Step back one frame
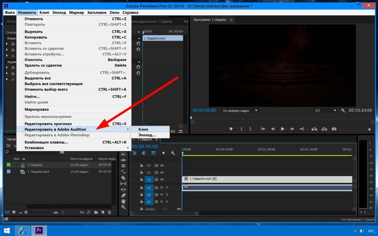Screen dimensions: 378x236 (273, 129)
